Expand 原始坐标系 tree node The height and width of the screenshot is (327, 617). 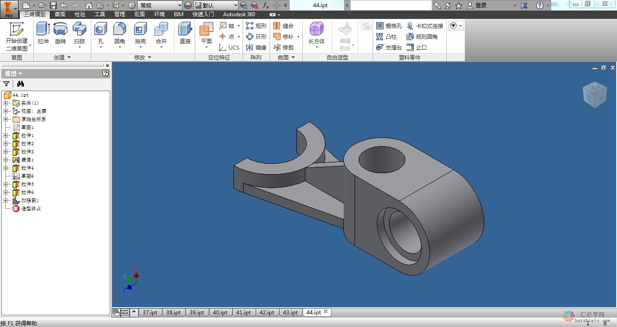pos(5,119)
